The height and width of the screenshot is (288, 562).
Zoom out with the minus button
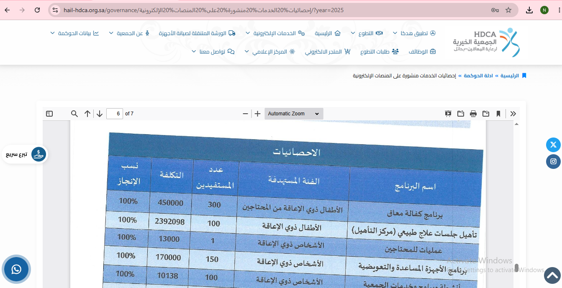(x=246, y=114)
